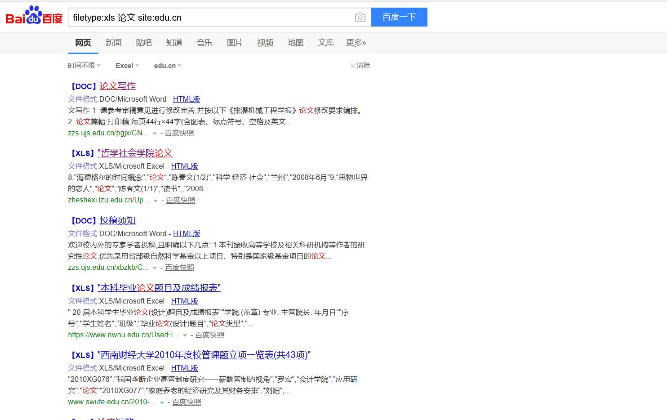Screen dimensions: 667x420
Task: Open 百度快照 for www.swufe.edu.cn result
Action: point(187,402)
